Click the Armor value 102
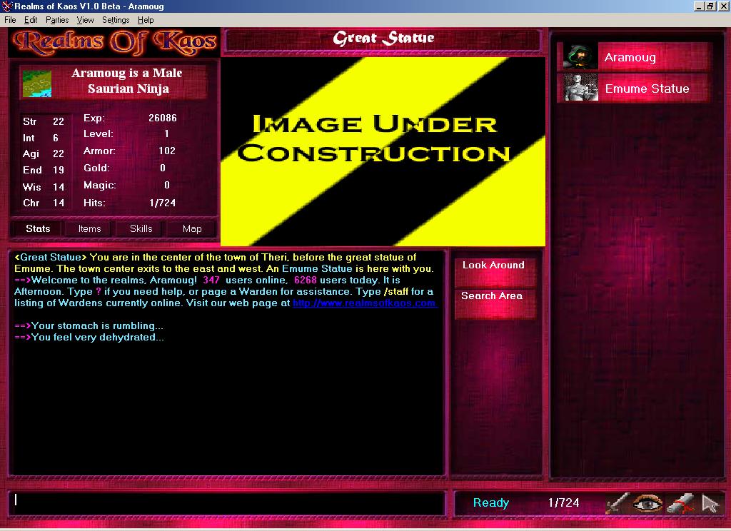 (x=167, y=151)
